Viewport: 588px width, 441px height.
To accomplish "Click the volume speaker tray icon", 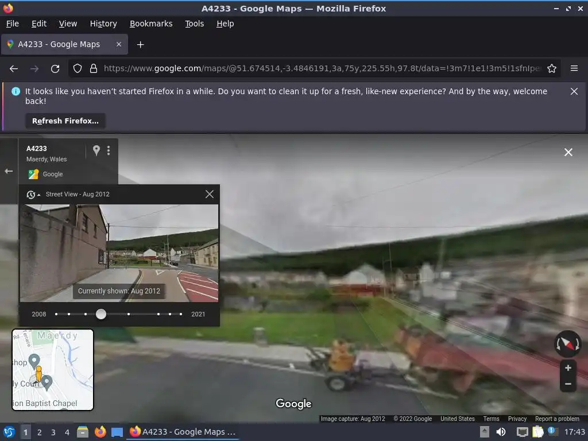I will pos(501,432).
